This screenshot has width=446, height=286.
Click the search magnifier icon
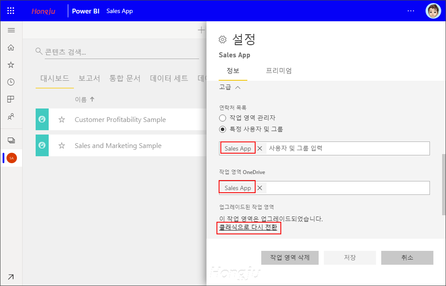[39, 51]
